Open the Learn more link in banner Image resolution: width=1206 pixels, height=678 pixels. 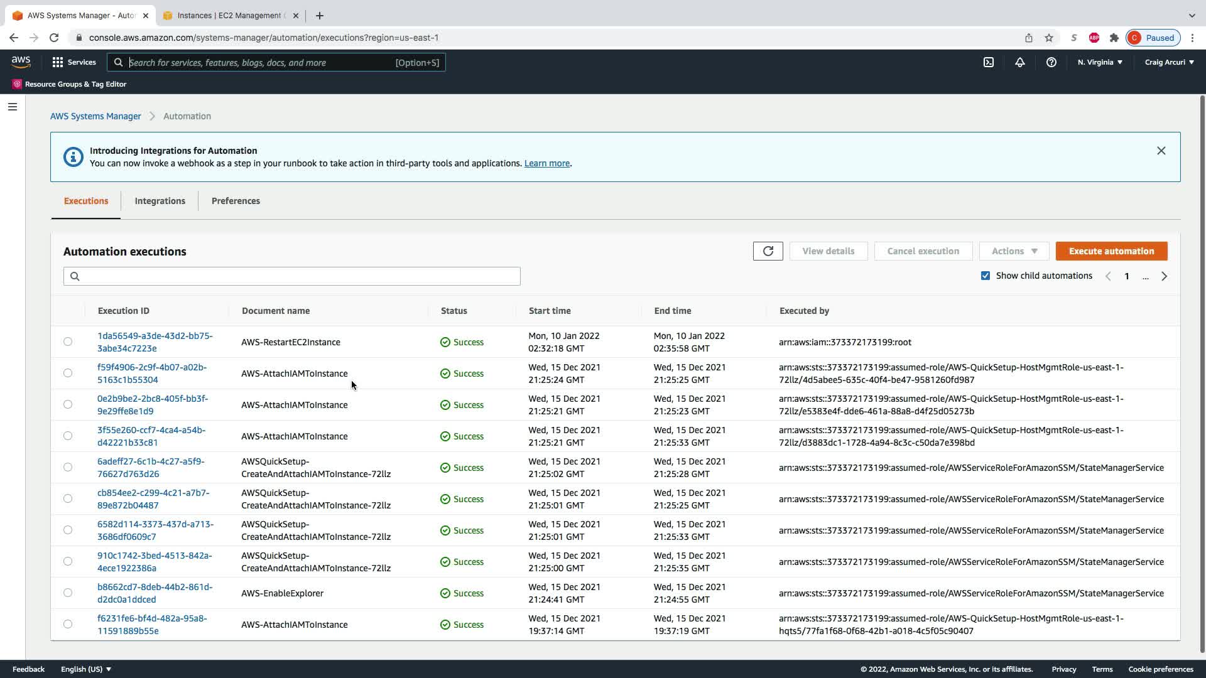546,163
